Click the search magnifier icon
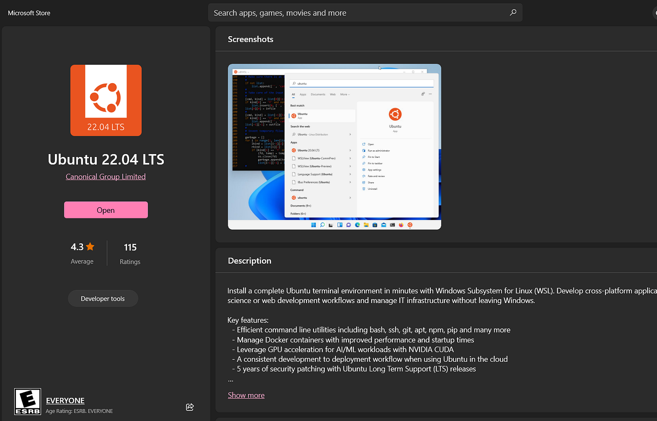657x421 pixels. pyautogui.click(x=513, y=13)
